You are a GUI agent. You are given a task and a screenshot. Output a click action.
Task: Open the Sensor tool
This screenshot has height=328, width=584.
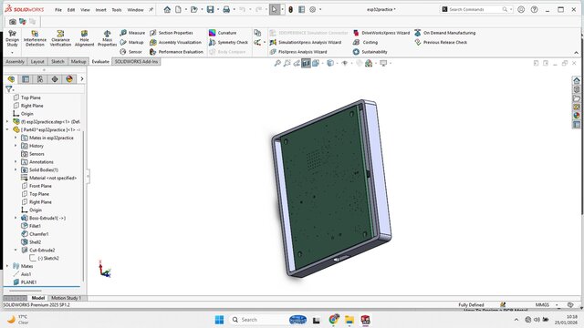pos(131,52)
